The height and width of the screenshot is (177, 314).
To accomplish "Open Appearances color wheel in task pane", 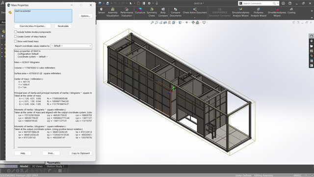I will pos(312,56).
